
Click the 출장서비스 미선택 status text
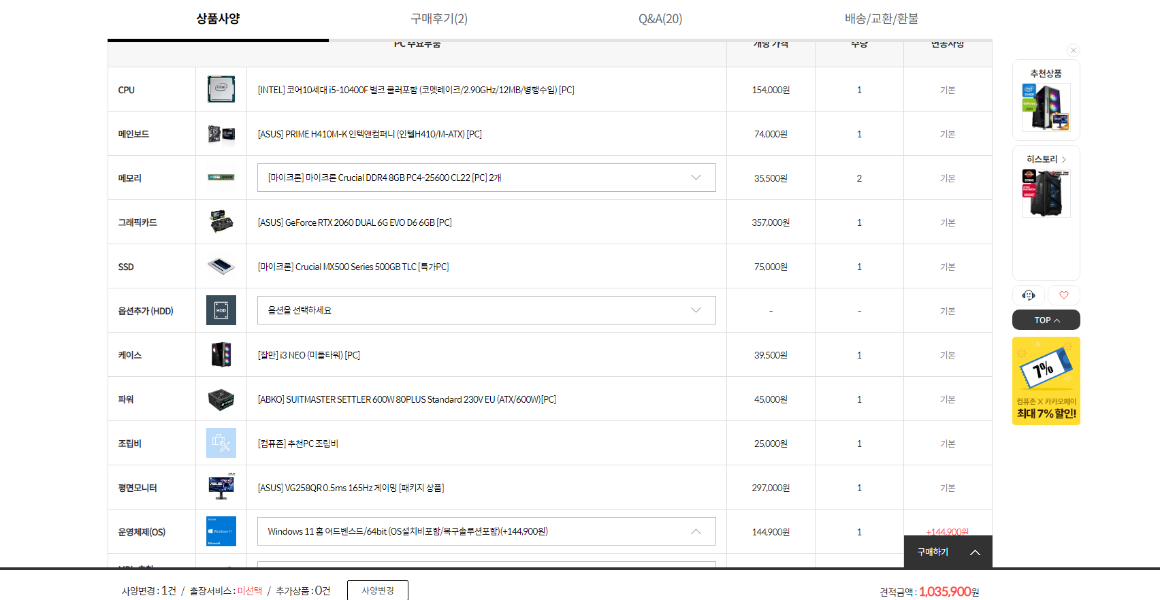[226, 591]
